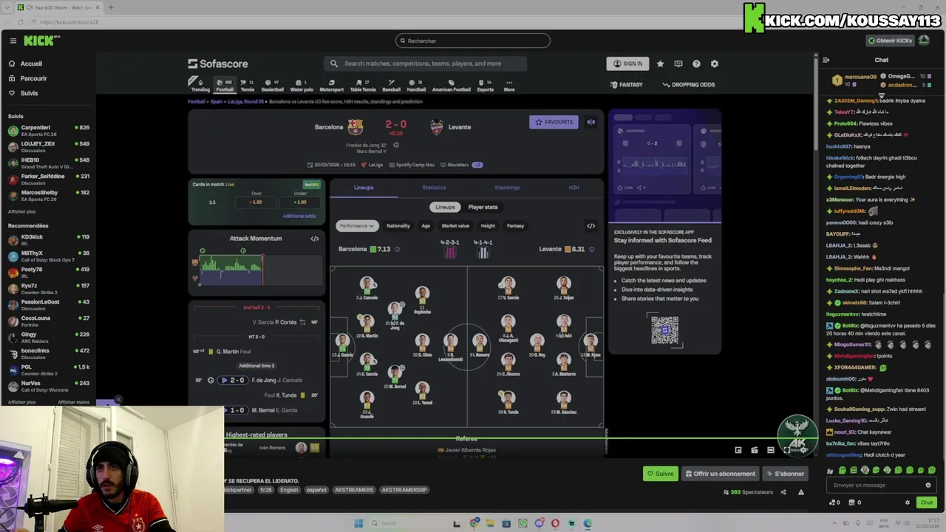Select Water polo sport category
The width and height of the screenshot is (946, 532).
point(302,85)
